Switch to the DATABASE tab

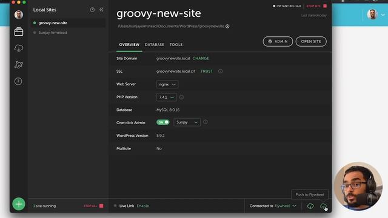(x=155, y=44)
